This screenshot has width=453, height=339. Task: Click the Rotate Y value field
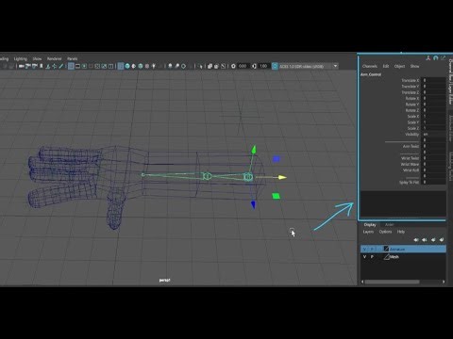tap(433, 105)
